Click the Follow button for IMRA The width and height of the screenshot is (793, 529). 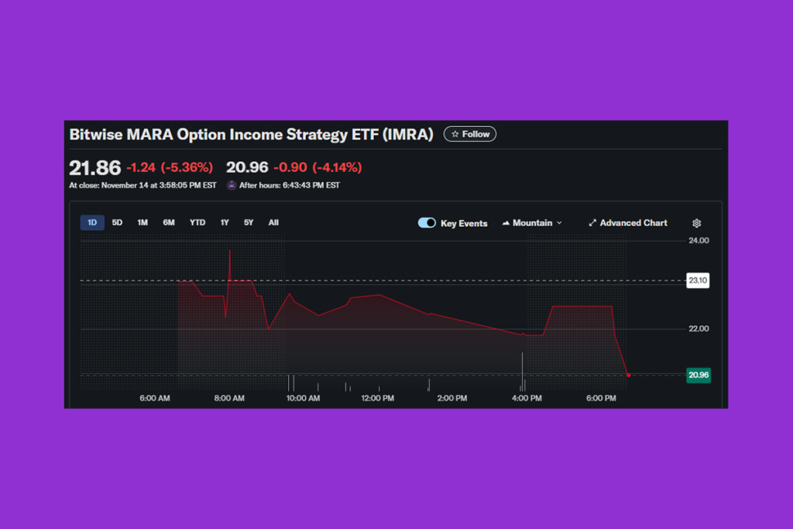click(469, 133)
